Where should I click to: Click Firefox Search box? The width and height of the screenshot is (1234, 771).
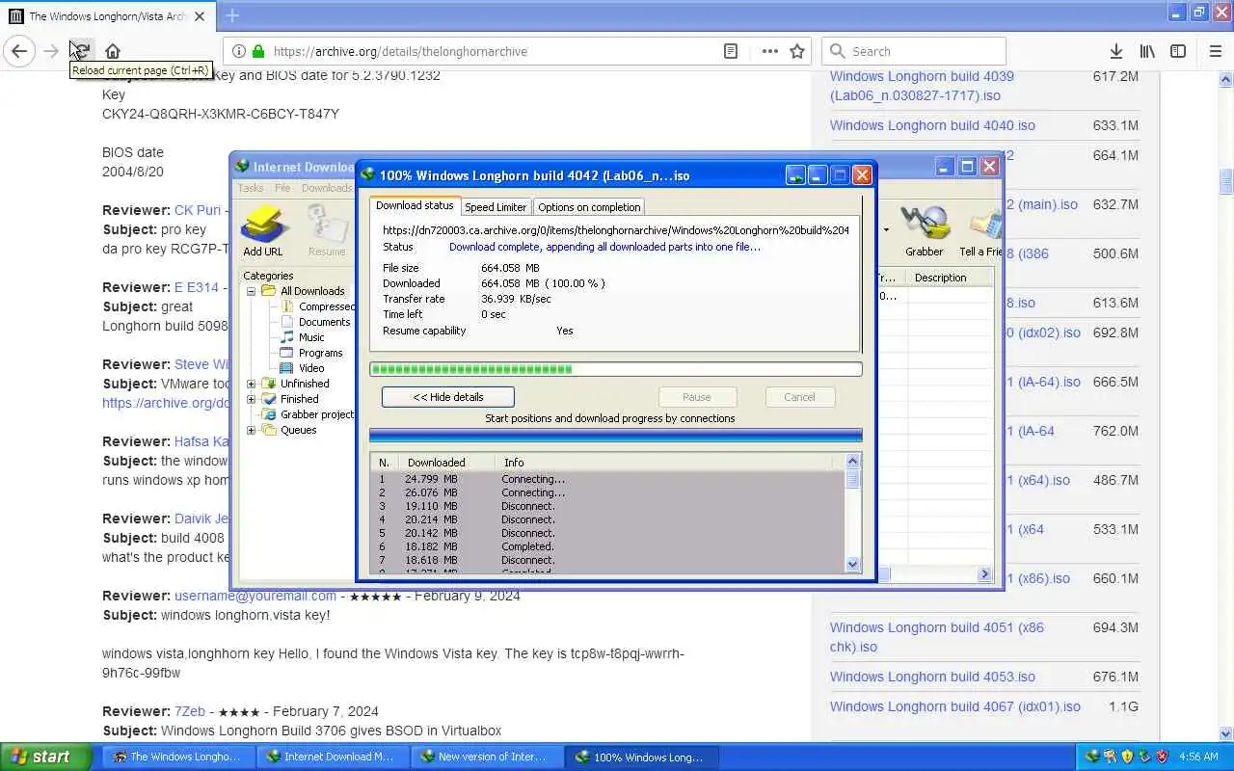pyautogui.click(x=914, y=51)
